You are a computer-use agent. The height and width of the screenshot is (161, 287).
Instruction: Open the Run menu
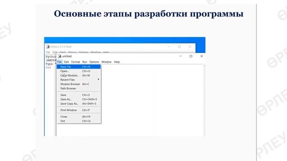click(85, 62)
